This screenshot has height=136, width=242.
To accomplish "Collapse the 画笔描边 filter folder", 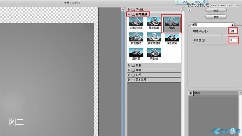I will [129, 14].
